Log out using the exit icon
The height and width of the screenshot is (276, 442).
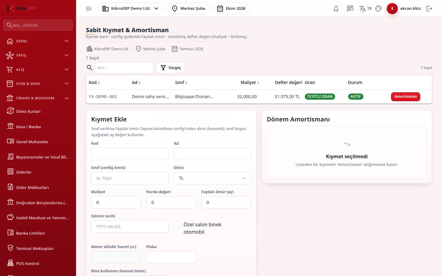pos(429,9)
